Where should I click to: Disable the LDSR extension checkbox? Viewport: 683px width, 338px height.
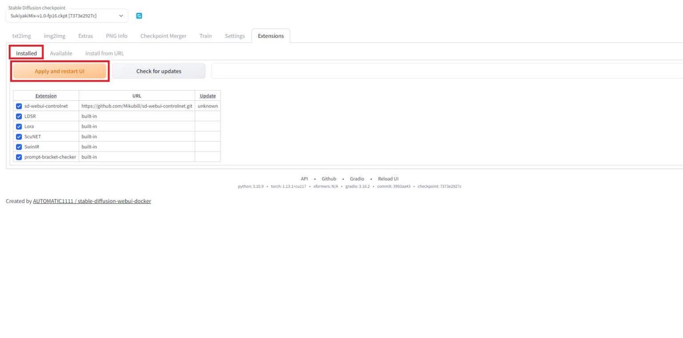pos(19,116)
